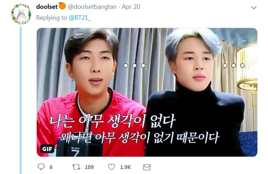This screenshot has width=268, height=174.
Task: Click the @doolsetbangtan handle
Action: pyautogui.click(x=92, y=7)
